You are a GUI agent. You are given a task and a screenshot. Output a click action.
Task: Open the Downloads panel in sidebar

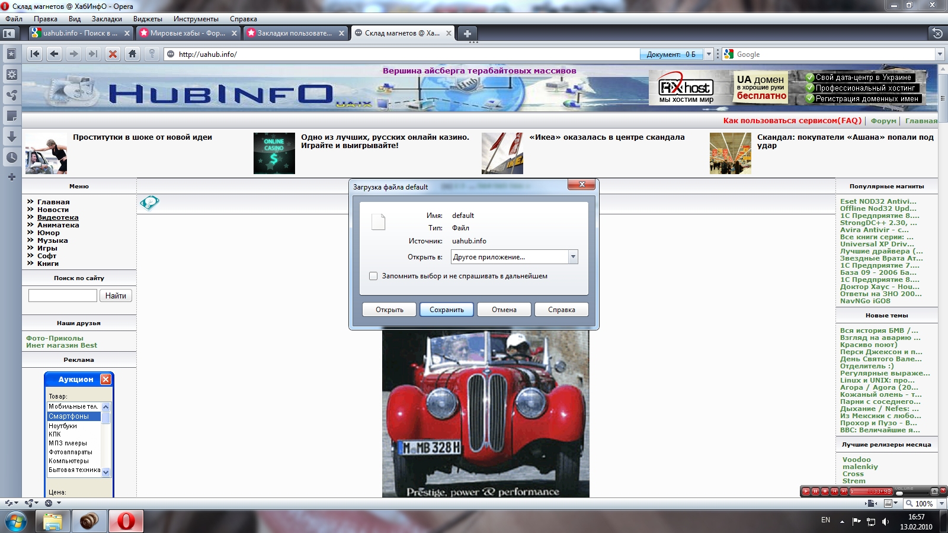(x=11, y=137)
